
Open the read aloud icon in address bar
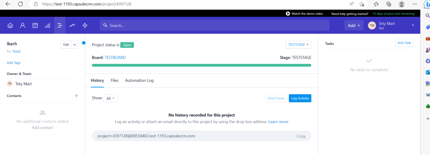point(351,4)
